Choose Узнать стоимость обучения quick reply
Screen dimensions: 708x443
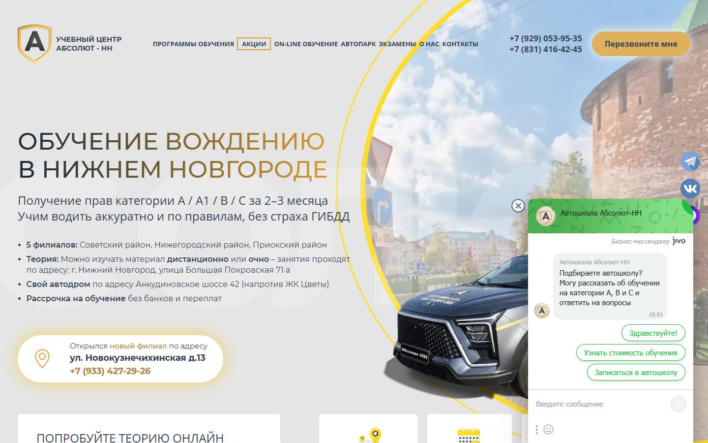(630, 353)
